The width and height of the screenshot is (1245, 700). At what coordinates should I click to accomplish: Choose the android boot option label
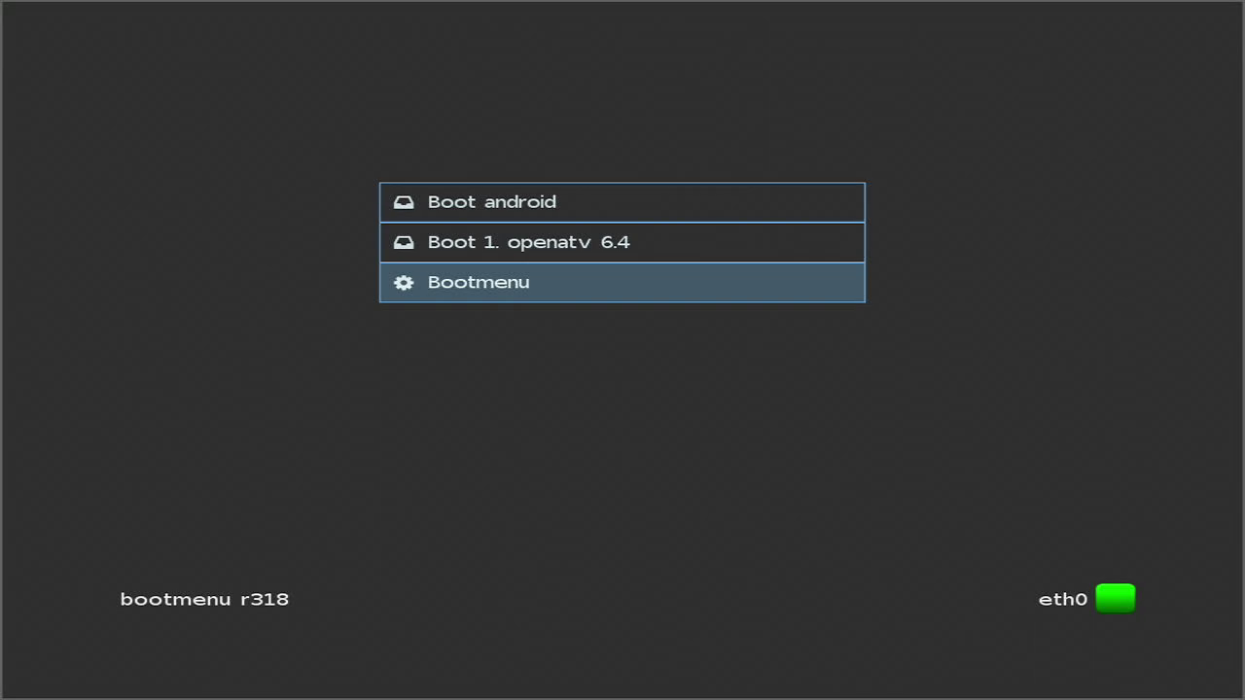pos(492,202)
